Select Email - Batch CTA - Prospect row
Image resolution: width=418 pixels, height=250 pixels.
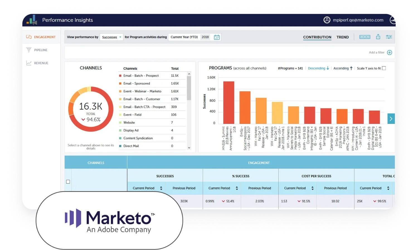[152, 107]
